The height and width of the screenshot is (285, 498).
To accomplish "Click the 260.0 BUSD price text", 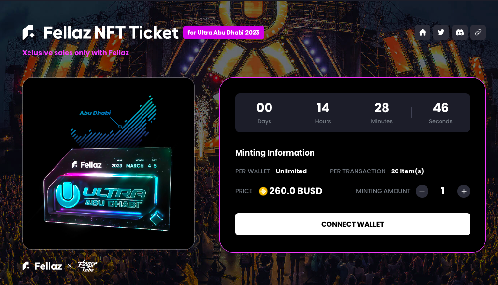I will [x=296, y=191].
